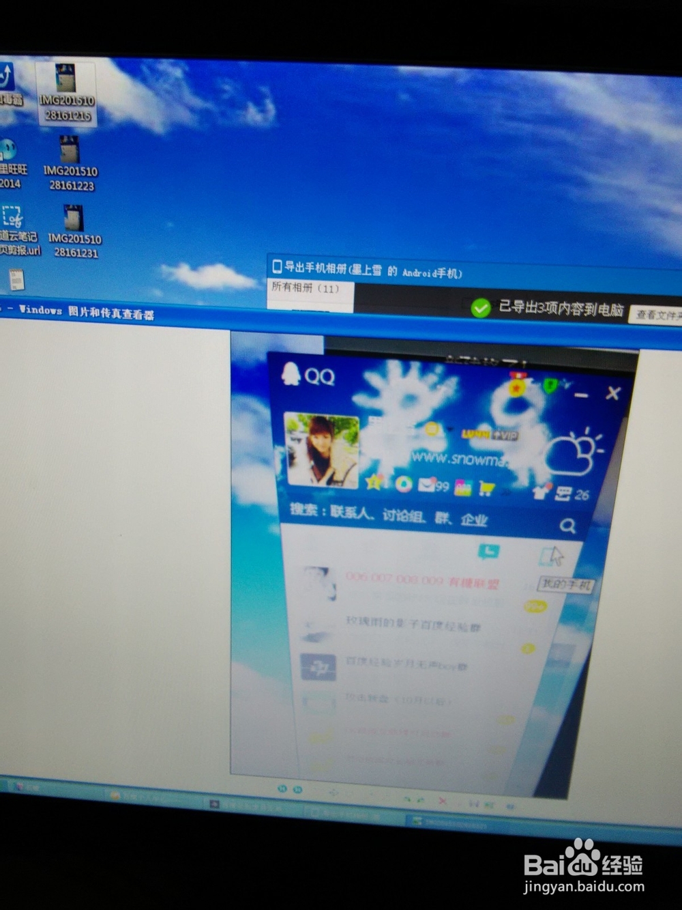Click the green checkmark export success icon
The height and width of the screenshot is (910, 682).
tap(481, 308)
